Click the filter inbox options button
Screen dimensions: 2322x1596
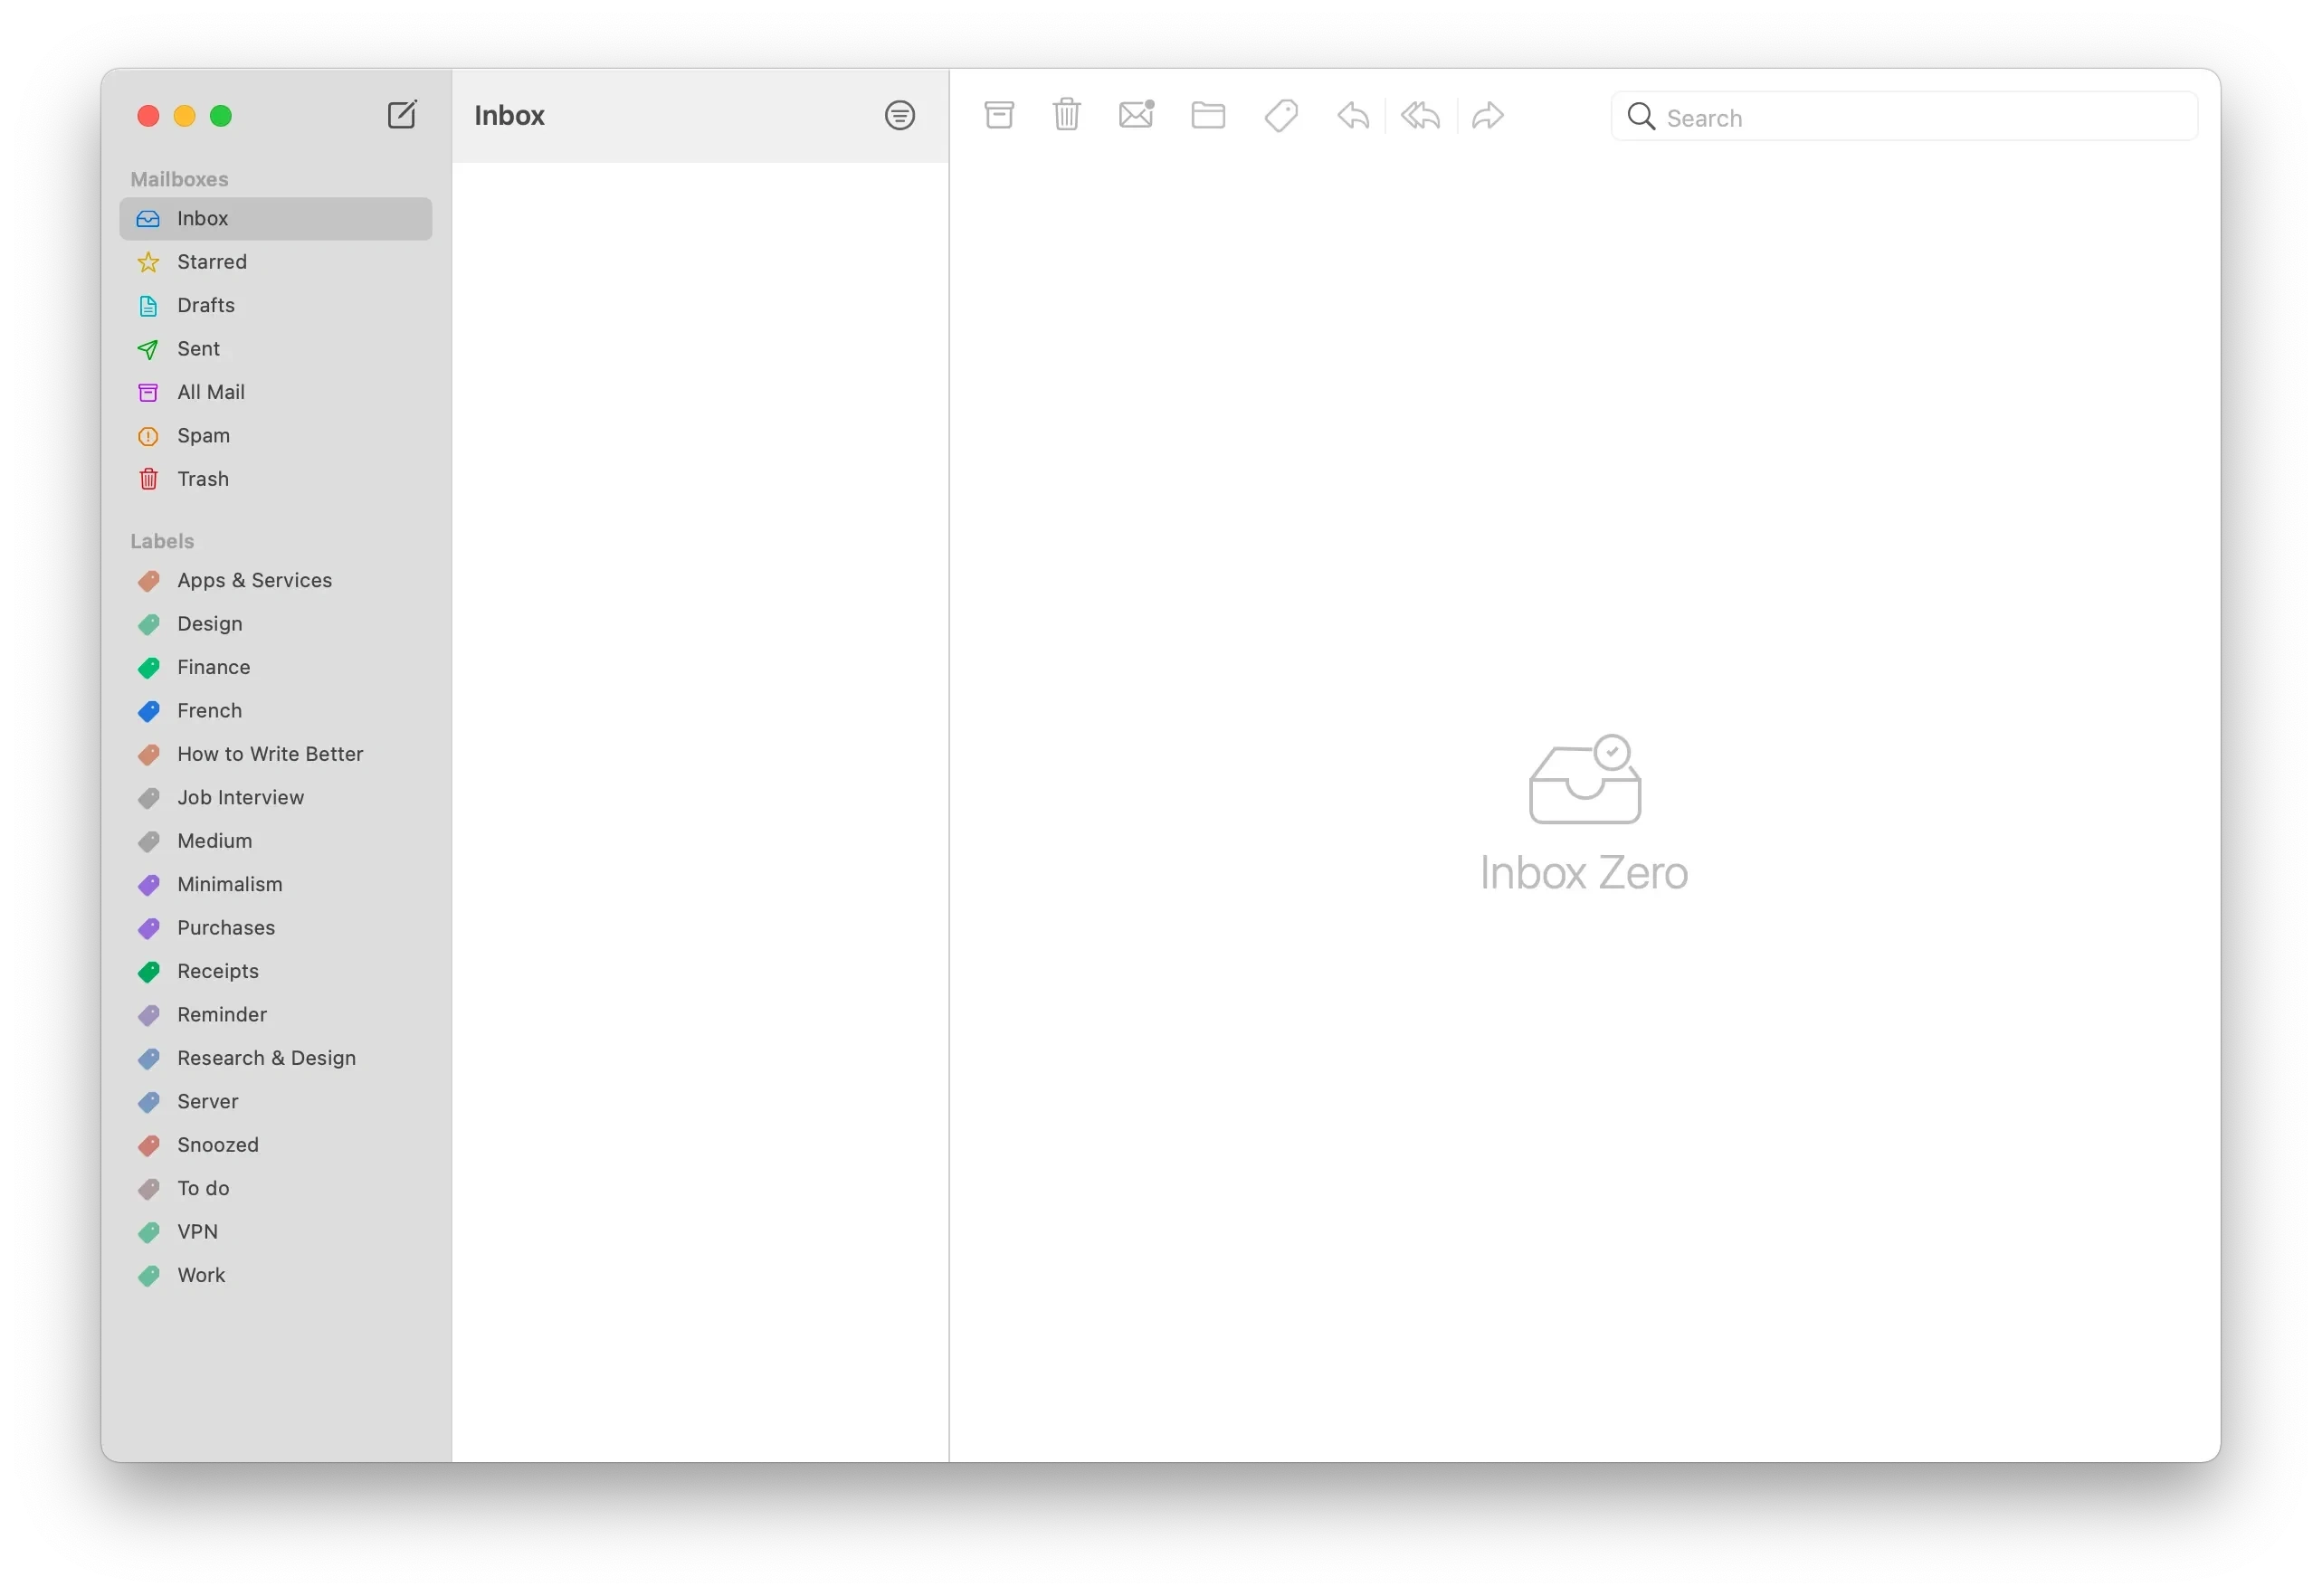click(899, 115)
